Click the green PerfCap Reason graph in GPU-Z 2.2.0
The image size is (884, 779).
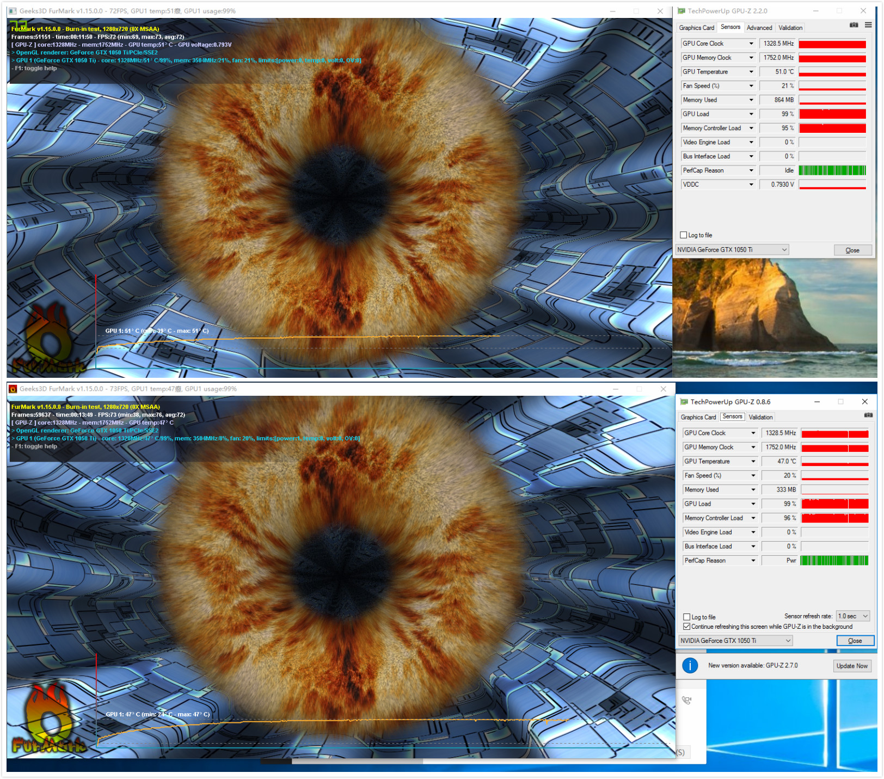[832, 170]
